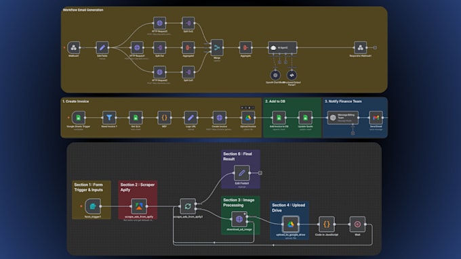Image resolution: width=461 pixels, height=259 pixels.
Task: Select the Need Invoice filter node
Action: click(109, 118)
